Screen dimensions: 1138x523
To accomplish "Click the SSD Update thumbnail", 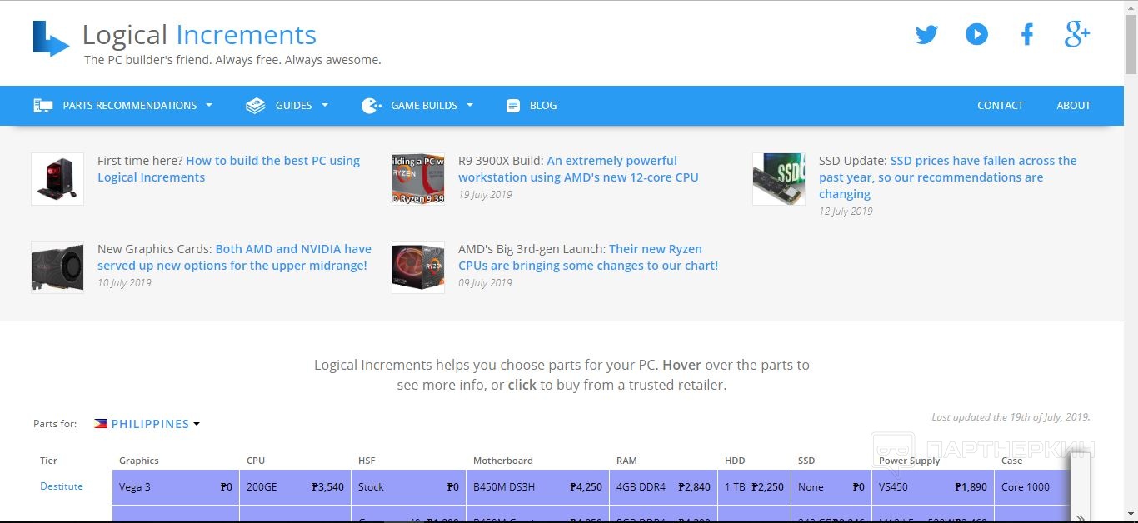I will [779, 179].
